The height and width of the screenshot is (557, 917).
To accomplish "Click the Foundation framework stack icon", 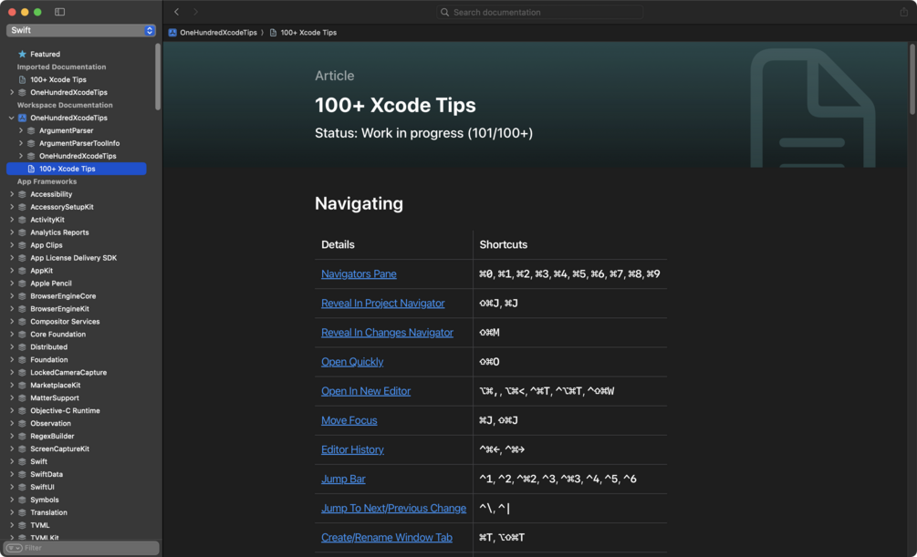I will pyautogui.click(x=22, y=359).
